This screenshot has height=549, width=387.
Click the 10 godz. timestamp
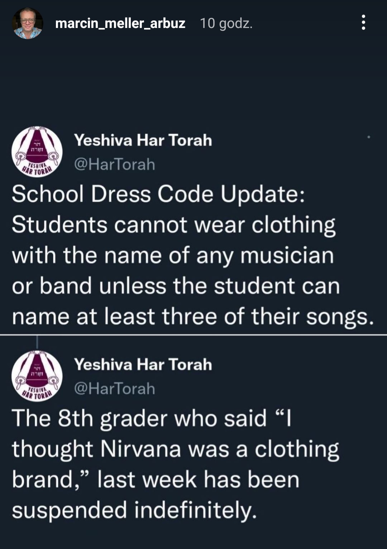[226, 24]
